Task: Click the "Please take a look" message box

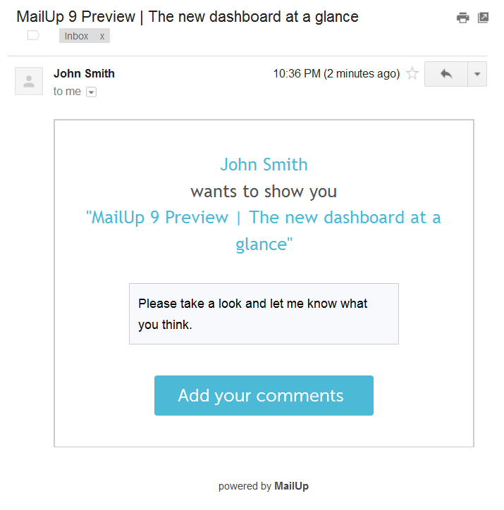Action: 264,313
